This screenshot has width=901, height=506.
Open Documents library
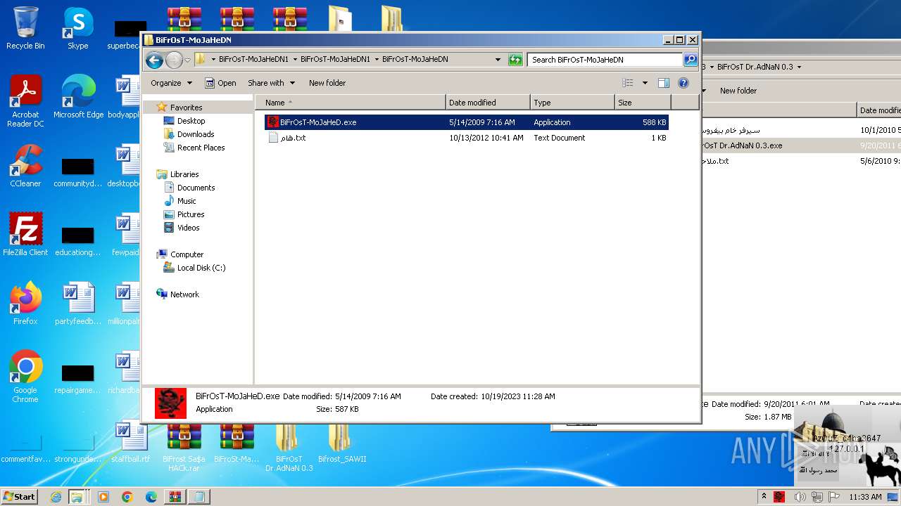click(196, 188)
